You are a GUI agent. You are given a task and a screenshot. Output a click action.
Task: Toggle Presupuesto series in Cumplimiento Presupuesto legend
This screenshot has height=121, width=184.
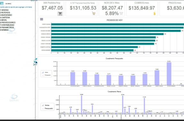[46, 75]
